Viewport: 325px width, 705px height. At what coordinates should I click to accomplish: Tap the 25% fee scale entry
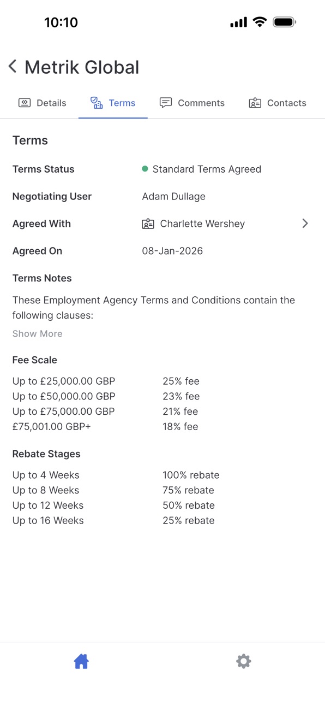click(181, 381)
